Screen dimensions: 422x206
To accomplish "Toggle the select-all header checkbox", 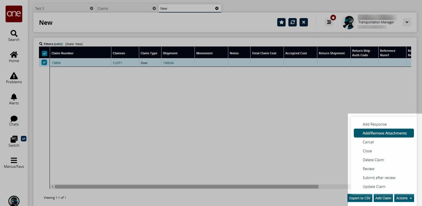I will click(x=44, y=53).
